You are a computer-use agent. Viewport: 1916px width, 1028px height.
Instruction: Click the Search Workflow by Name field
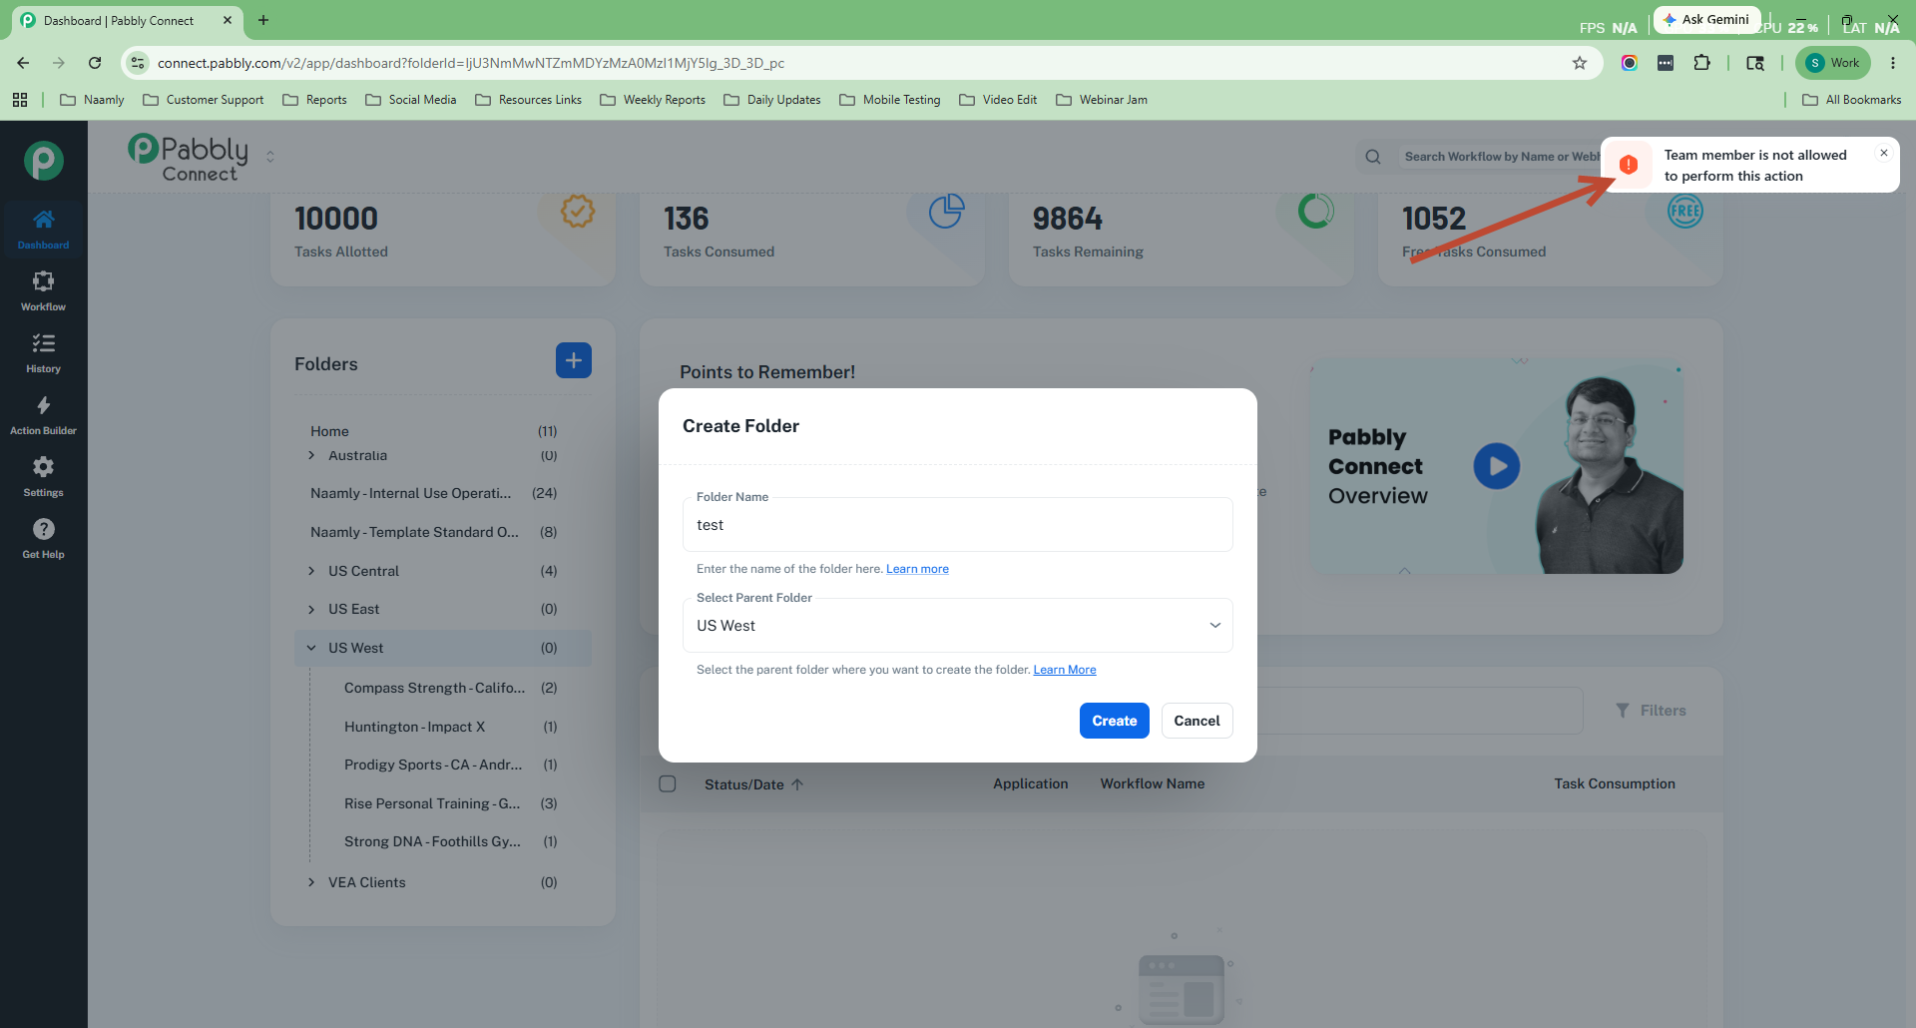pyautogui.click(x=1500, y=157)
